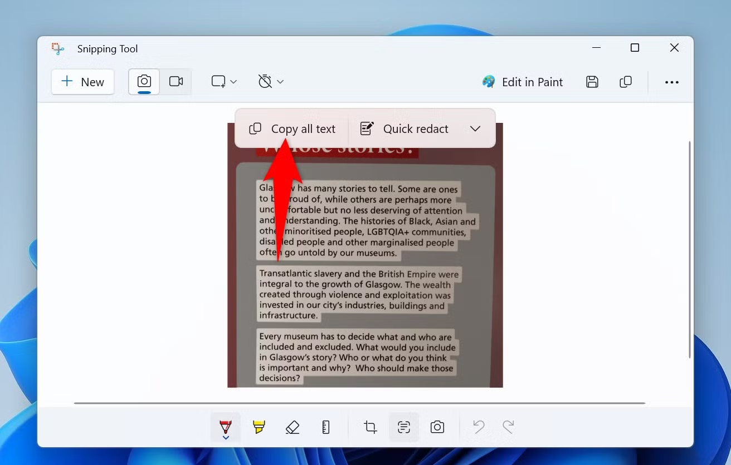Click the undo arrow
731x465 pixels.
[x=479, y=427]
